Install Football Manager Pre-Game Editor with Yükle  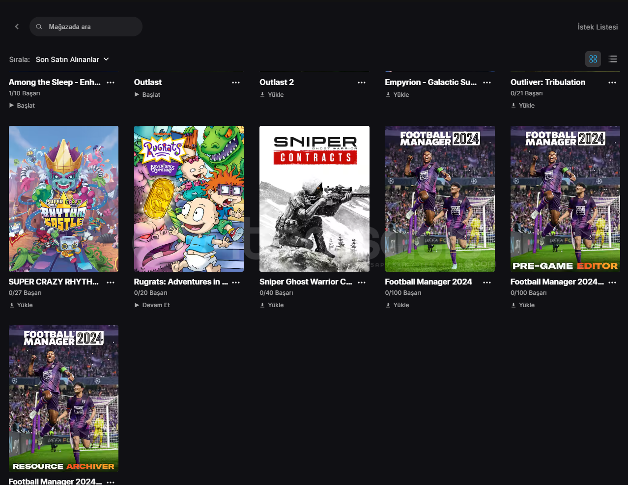click(522, 305)
